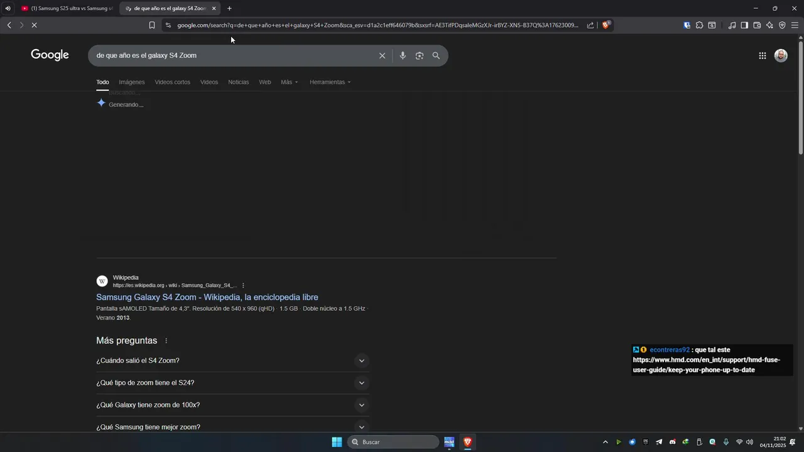Viewport: 804px width, 452px height.
Task: Mute the YouTube tab via speaker icon
Action: point(8,8)
